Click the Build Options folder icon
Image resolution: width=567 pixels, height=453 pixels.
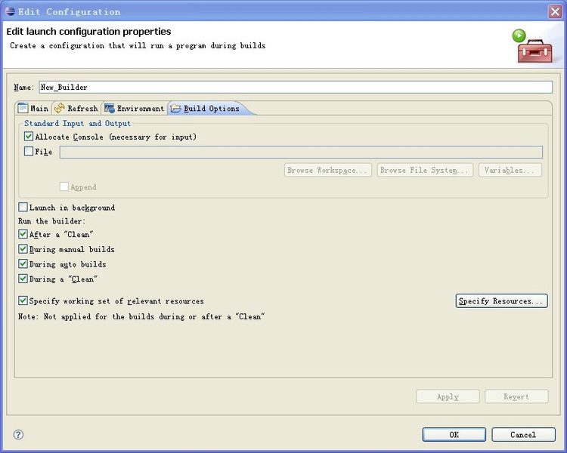pyautogui.click(x=175, y=109)
